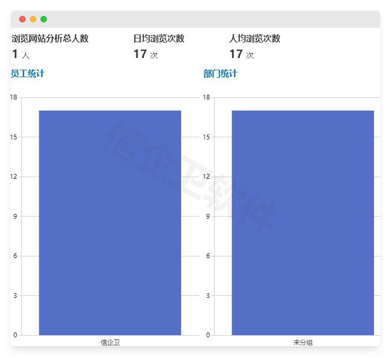The height and width of the screenshot is (357, 391).
Task: Click the total headcount value 1 人
Action: [20, 54]
